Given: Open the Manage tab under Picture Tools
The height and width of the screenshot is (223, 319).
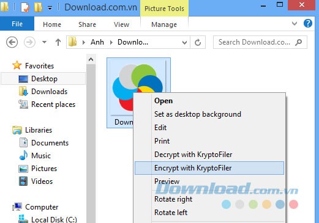Looking at the screenshot, I should pos(164,24).
